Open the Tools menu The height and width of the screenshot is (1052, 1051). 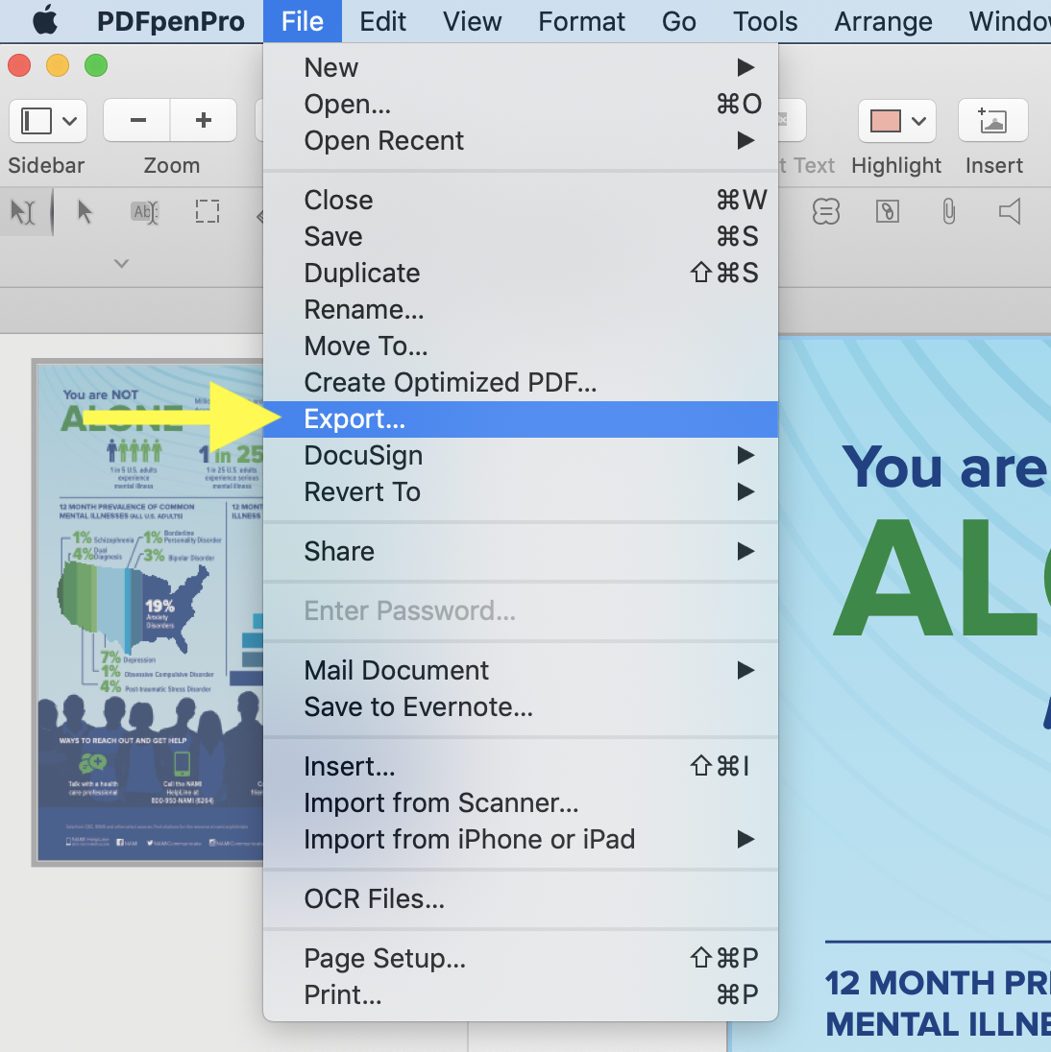pyautogui.click(x=765, y=21)
